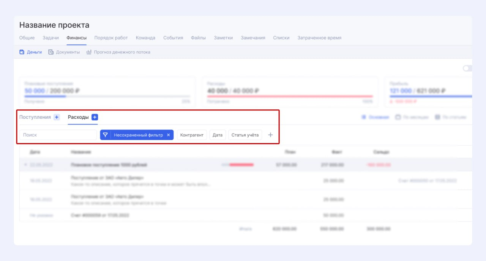Viewport: 486px width, 261px height.
Task: Click the blue plus icon beside Расходы
Action: point(95,117)
